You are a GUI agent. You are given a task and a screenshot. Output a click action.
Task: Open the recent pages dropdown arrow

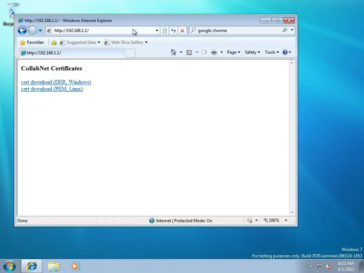pos(40,31)
